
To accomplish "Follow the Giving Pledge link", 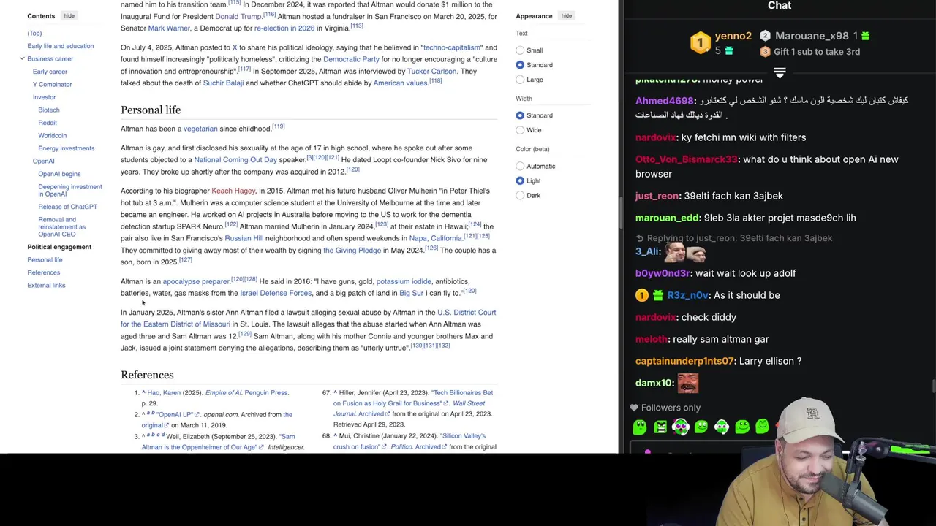I will [x=352, y=251].
